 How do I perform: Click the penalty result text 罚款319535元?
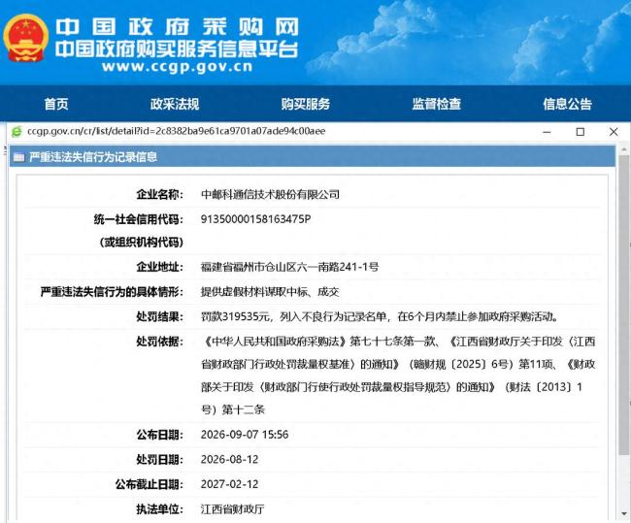[235, 316]
